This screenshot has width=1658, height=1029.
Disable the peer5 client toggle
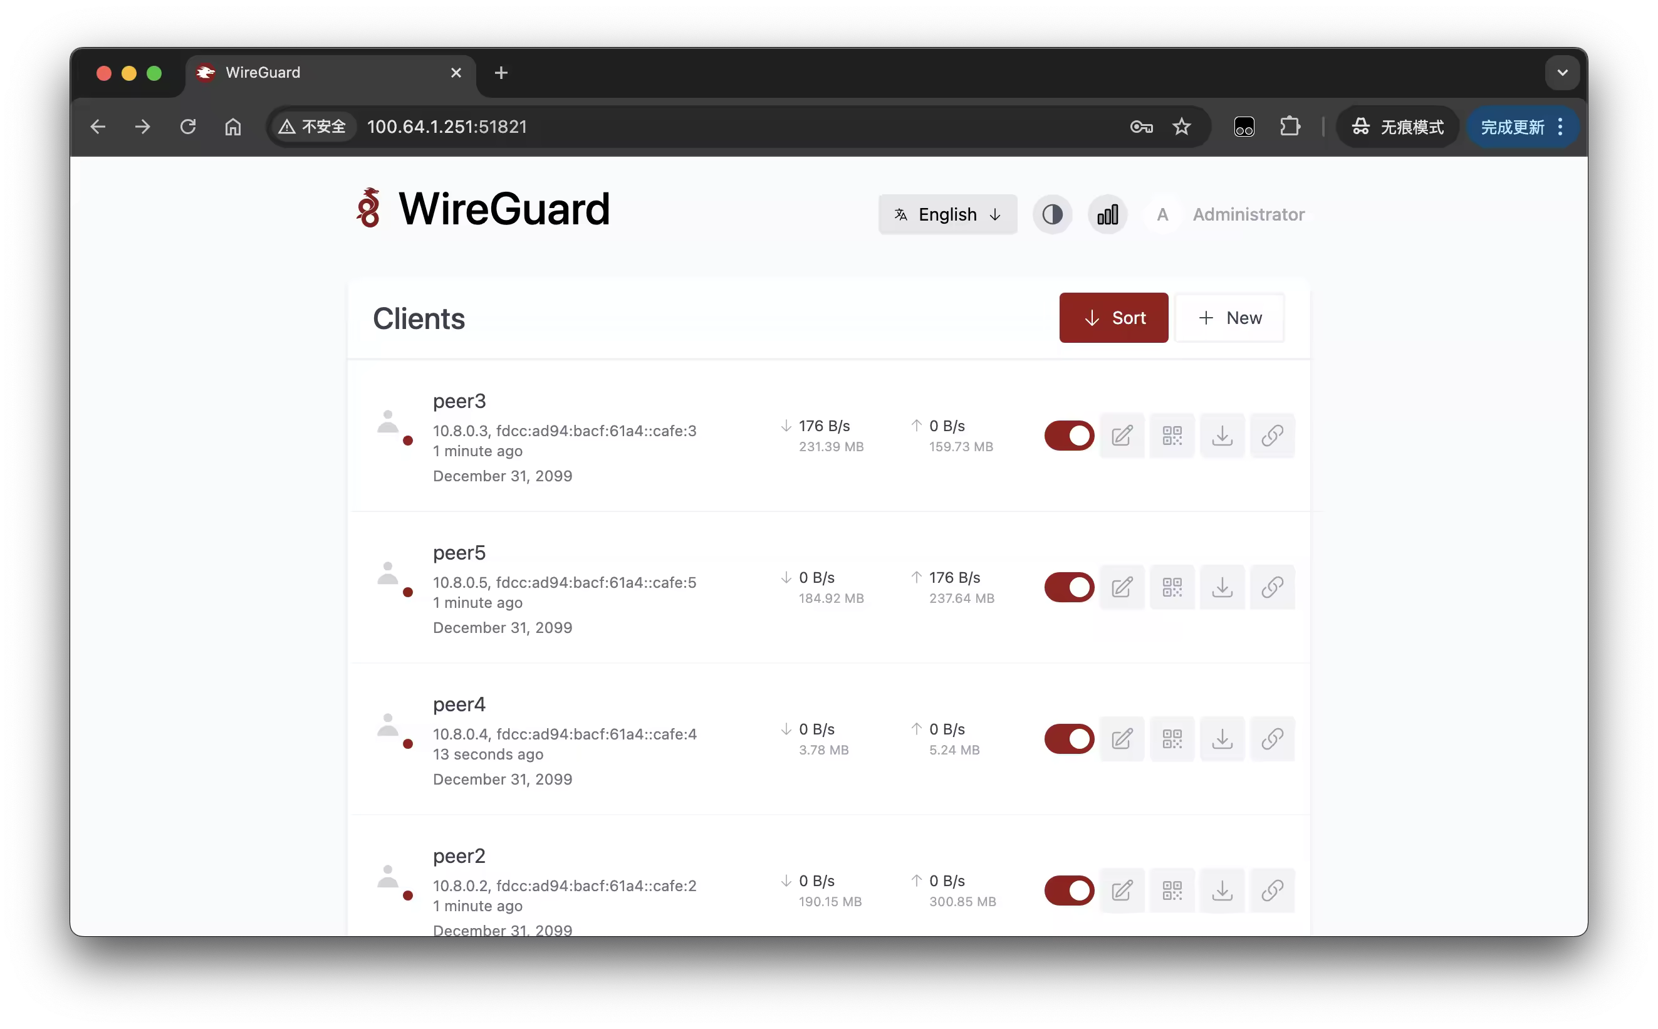[1069, 587]
